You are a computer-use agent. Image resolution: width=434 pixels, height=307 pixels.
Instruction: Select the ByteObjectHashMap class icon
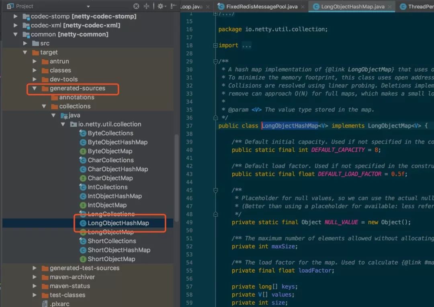83,142
